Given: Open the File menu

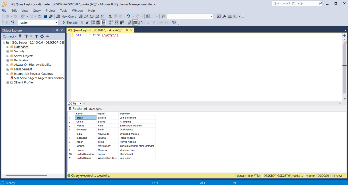Looking at the screenshot, I should [x=4, y=11].
